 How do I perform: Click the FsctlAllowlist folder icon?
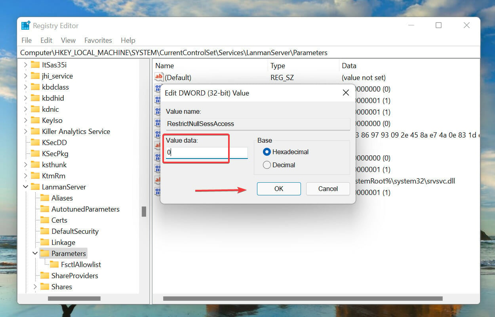tap(54, 264)
